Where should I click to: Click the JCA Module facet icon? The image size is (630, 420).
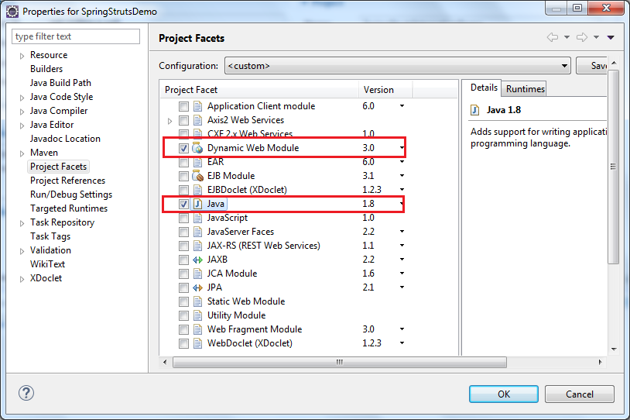pyautogui.click(x=197, y=274)
